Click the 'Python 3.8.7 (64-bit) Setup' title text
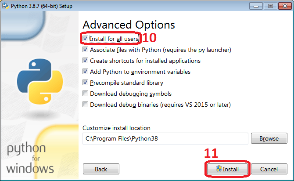 click(x=42, y=6)
